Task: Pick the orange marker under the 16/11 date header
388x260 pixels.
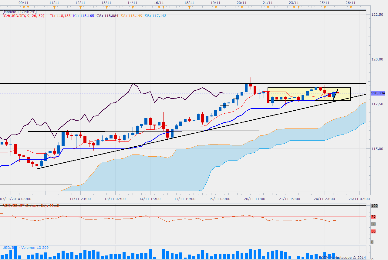Action: click(x=159, y=7)
